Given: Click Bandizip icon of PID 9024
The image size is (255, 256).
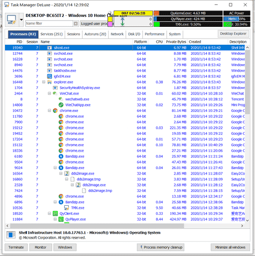Looking at the screenshot, I should pos(61,168).
